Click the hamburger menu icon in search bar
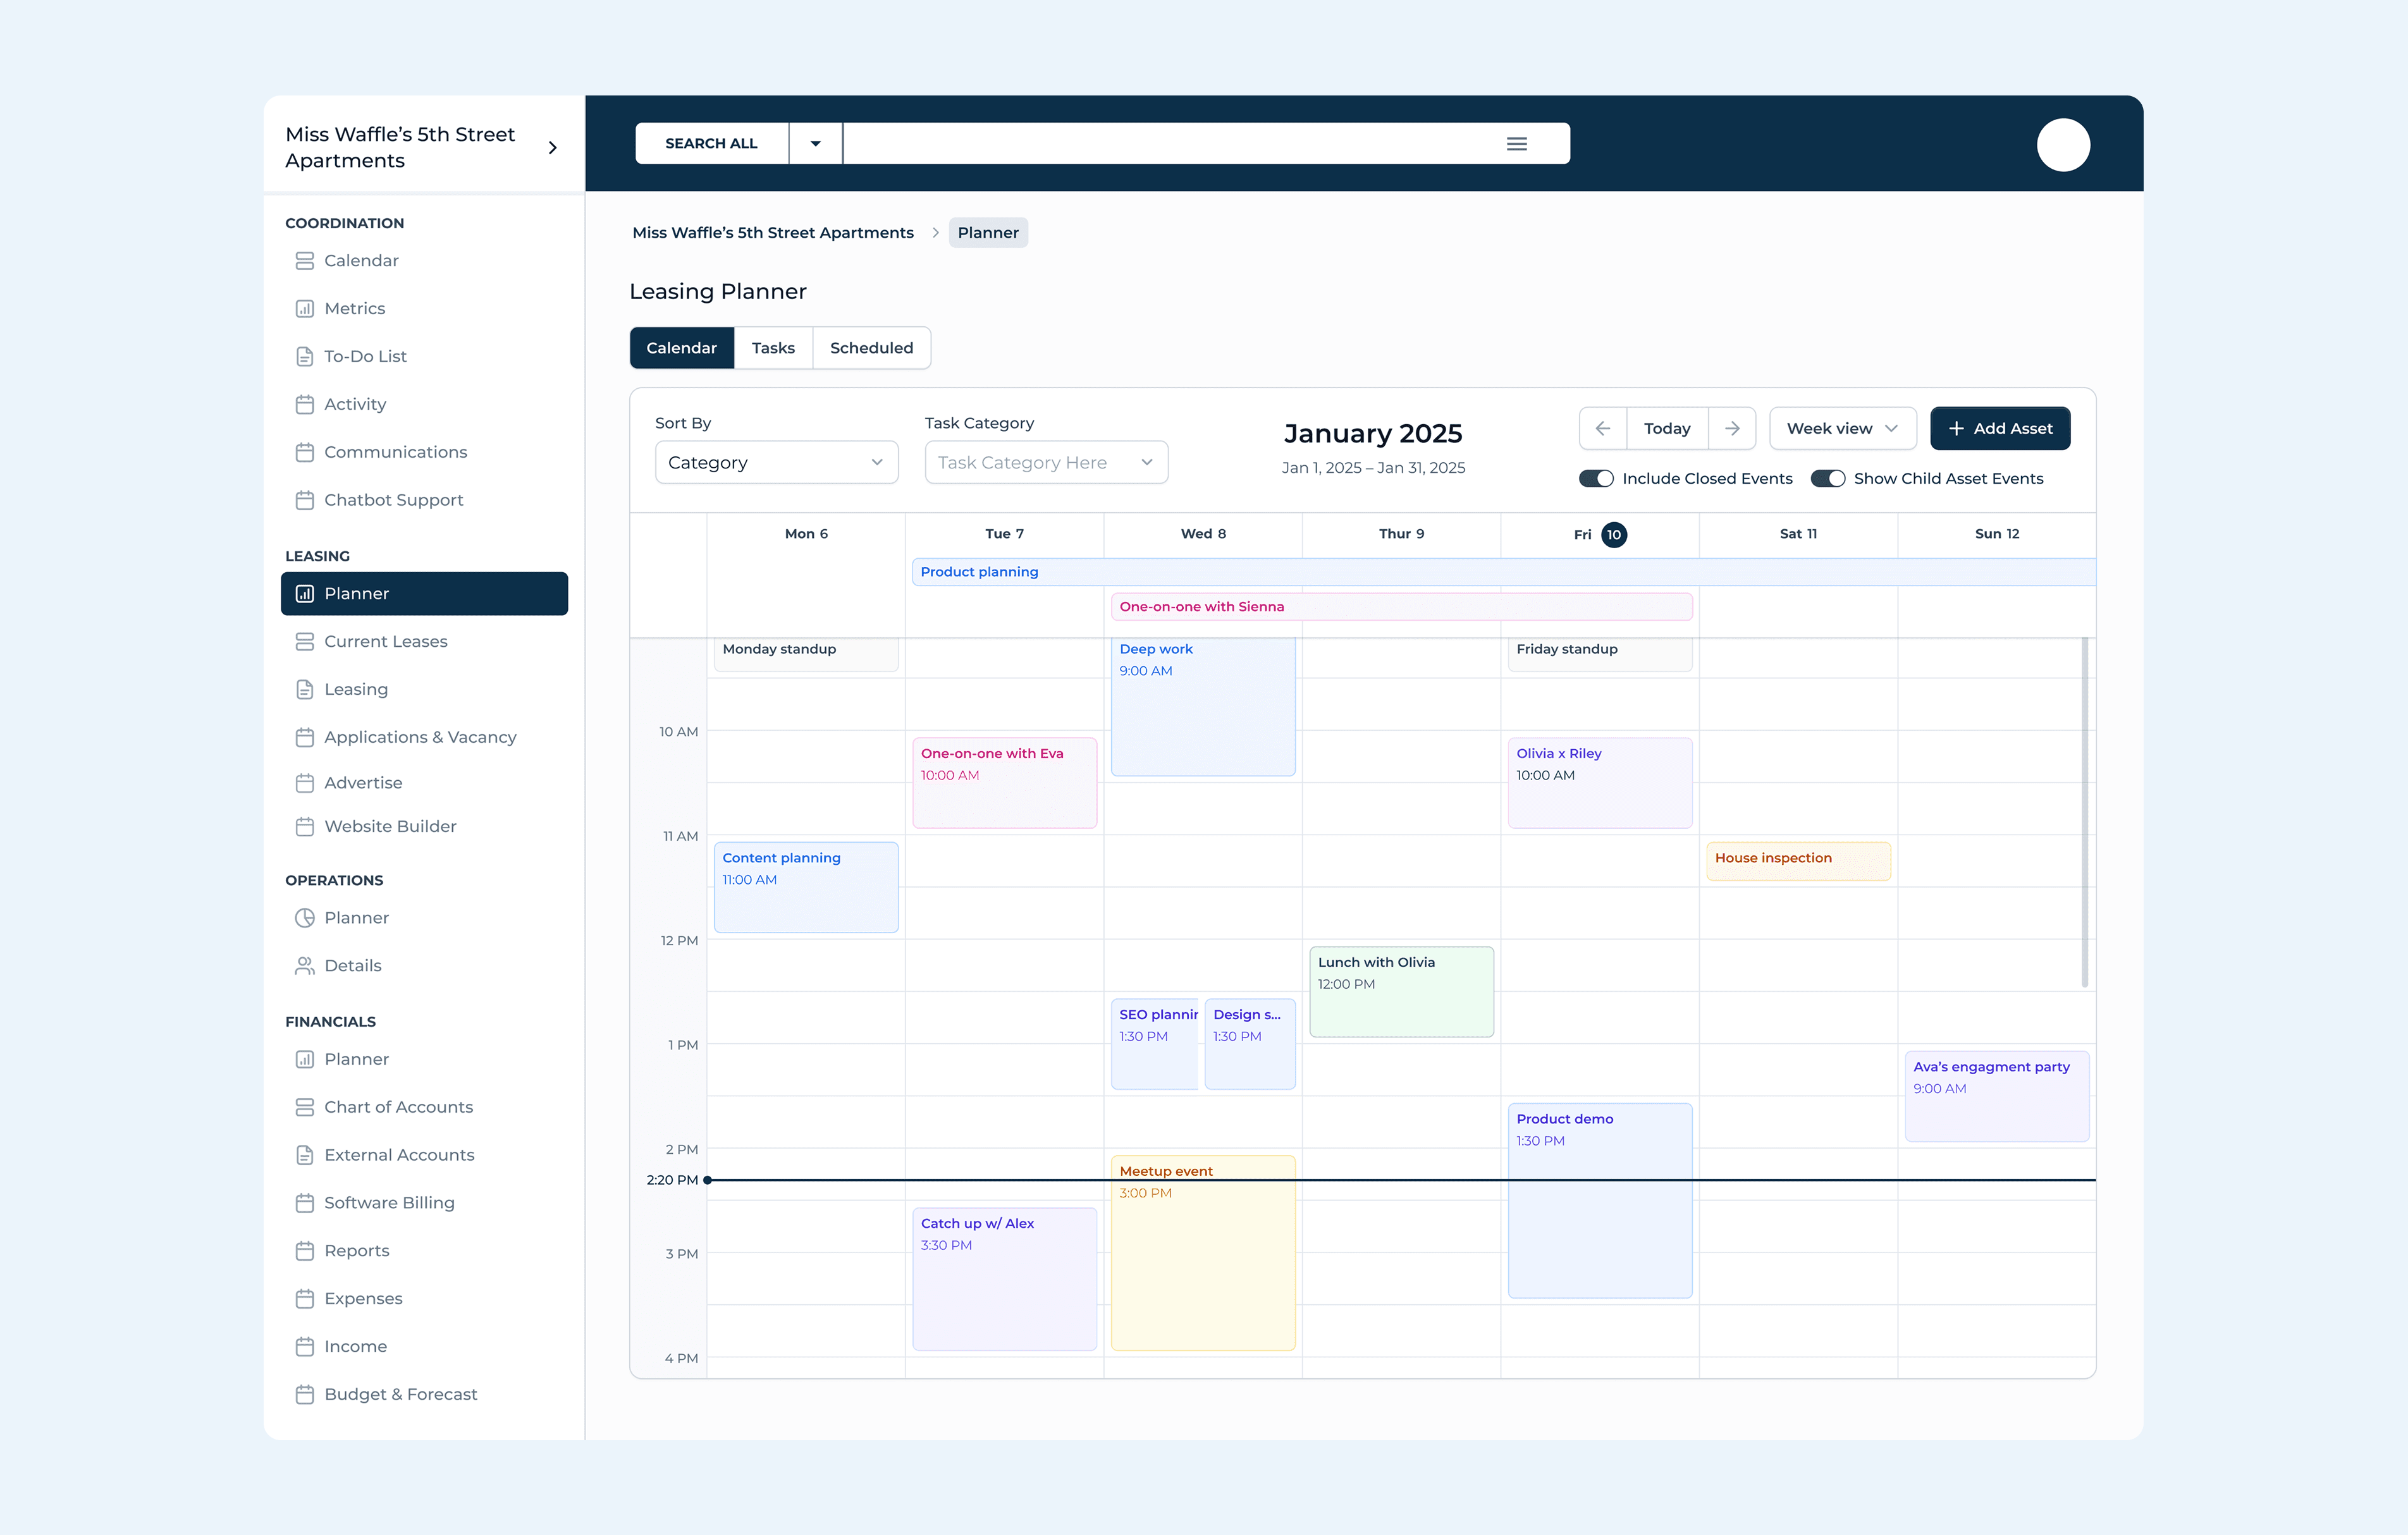 pyautogui.click(x=1516, y=144)
